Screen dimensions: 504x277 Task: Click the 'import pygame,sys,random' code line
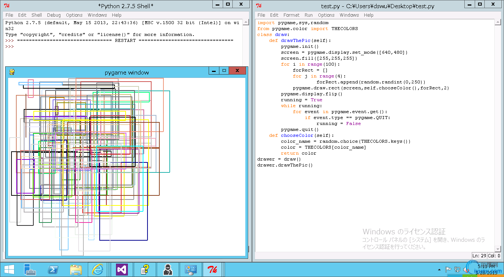click(293, 23)
